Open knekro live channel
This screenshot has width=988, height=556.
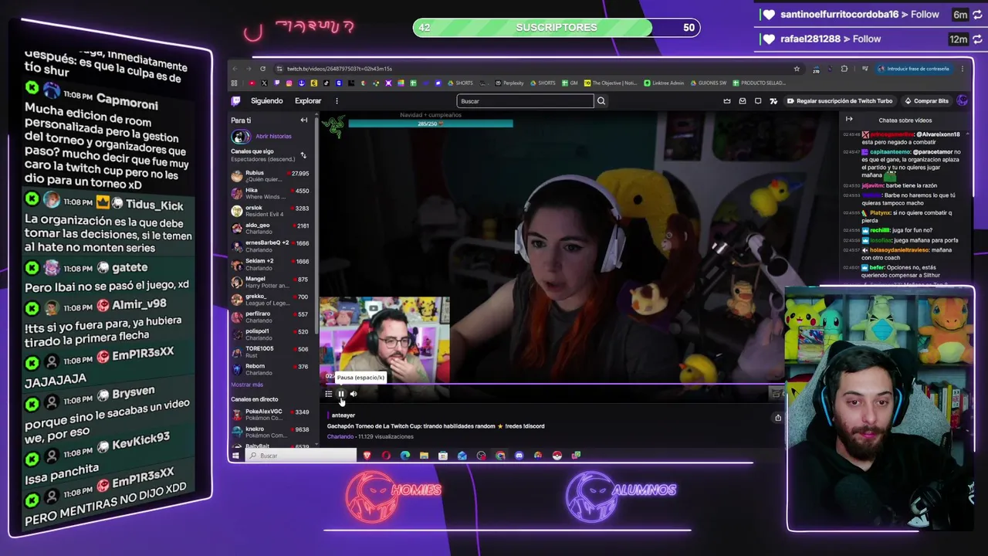click(x=270, y=432)
